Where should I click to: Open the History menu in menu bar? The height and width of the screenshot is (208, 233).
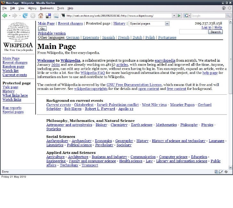tap(32, 8)
